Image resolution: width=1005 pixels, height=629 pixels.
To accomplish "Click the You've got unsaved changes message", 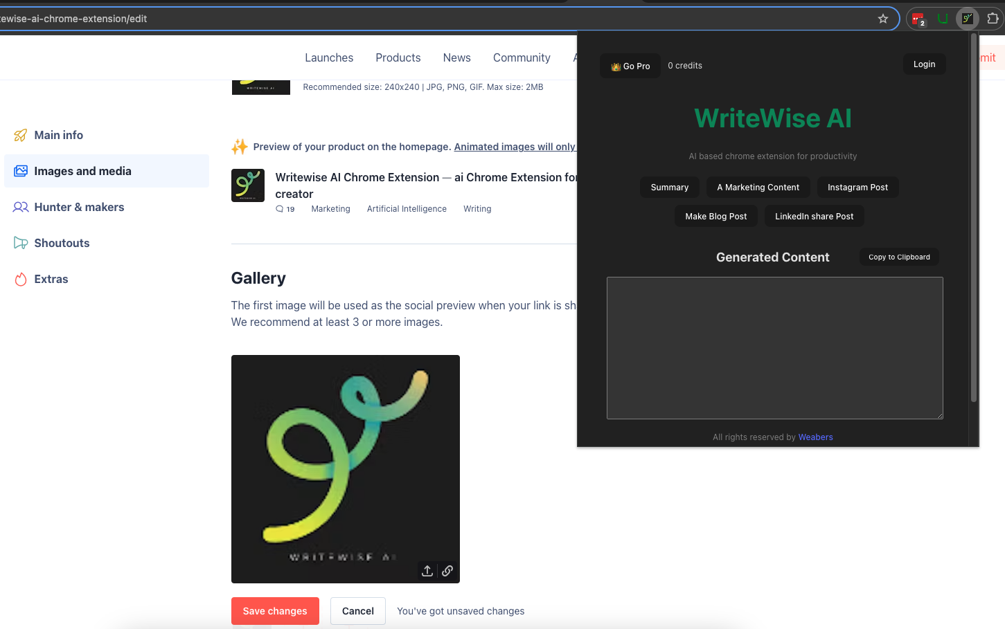I will coord(461,611).
